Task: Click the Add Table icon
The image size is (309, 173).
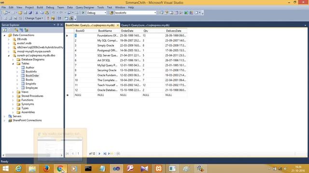Action: [x=66, y=18]
